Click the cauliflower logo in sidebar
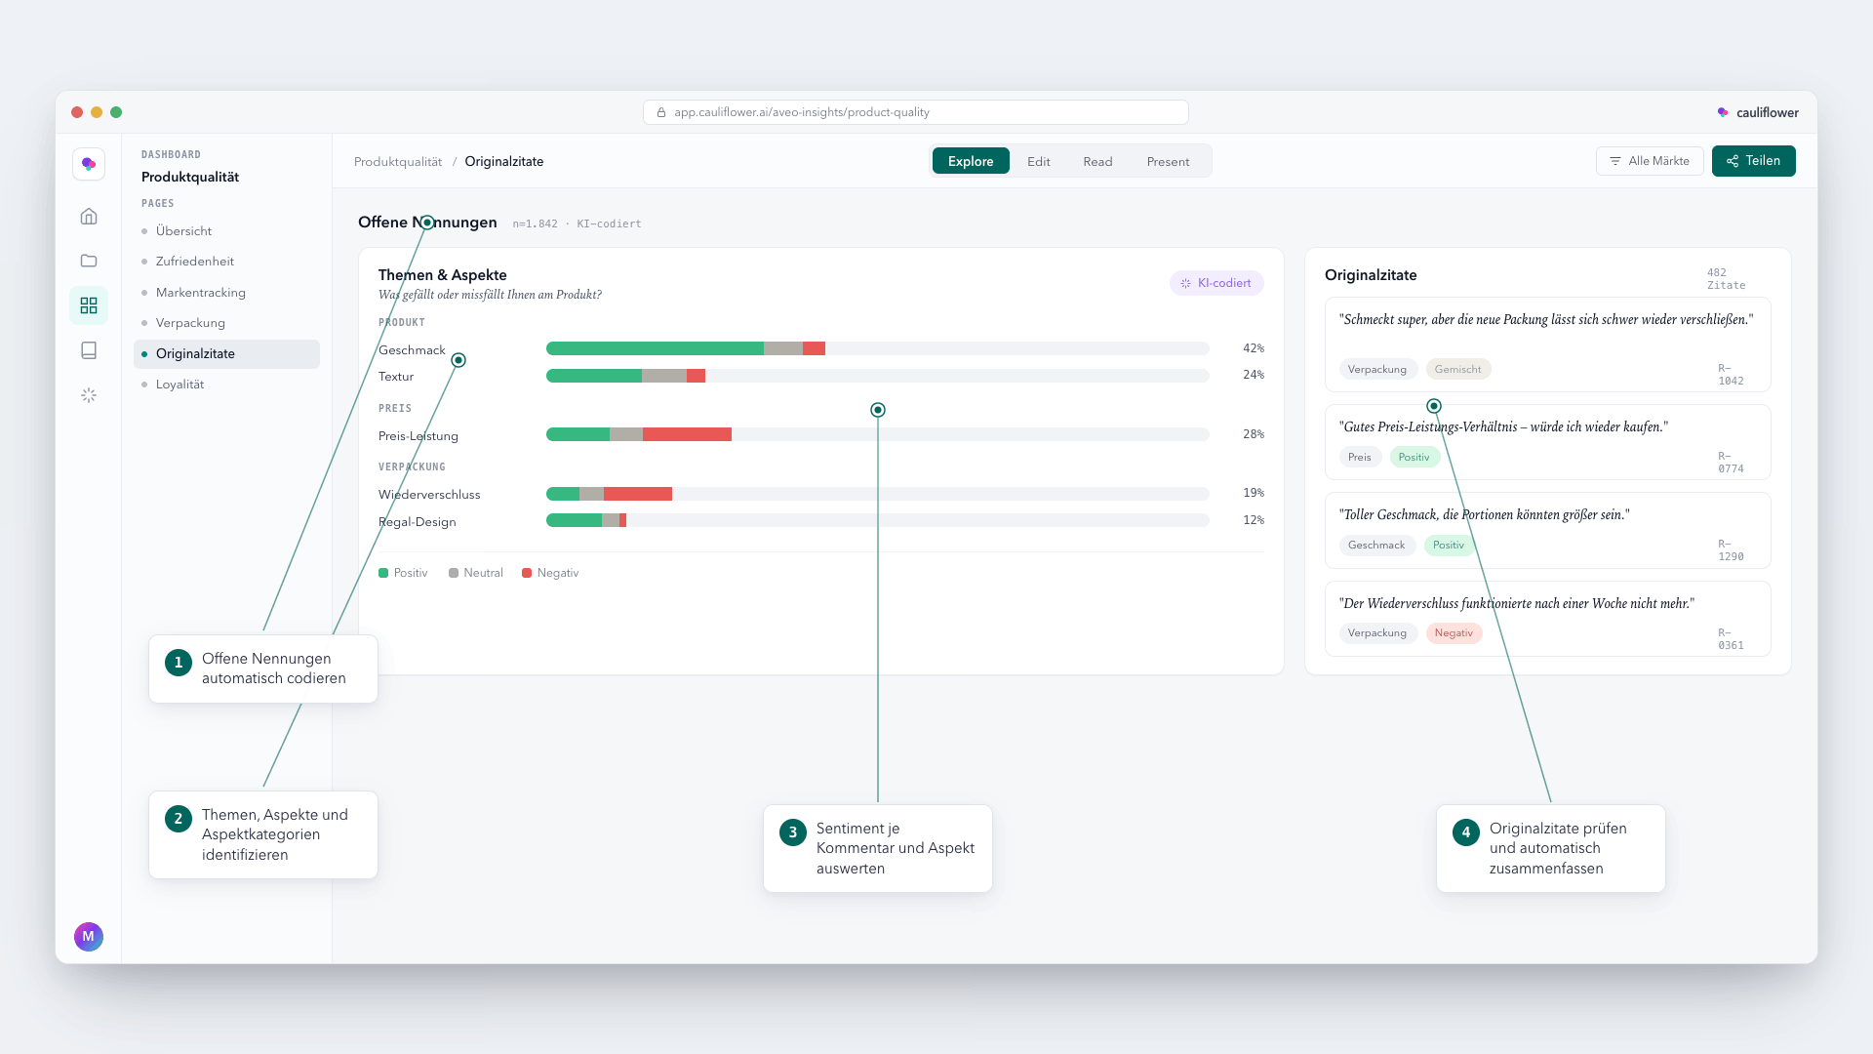Viewport: 1873px width, 1054px height. [x=89, y=164]
